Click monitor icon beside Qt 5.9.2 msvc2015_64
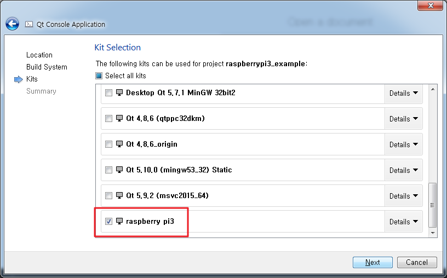The width and height of the screenshot is (447, 278). tap(119, 195)
